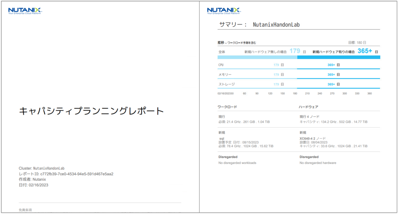Click the '推移 – ワークロード予測を含む' label
Image resolution: width=398 pixels, height=214 pixels.
237,43
